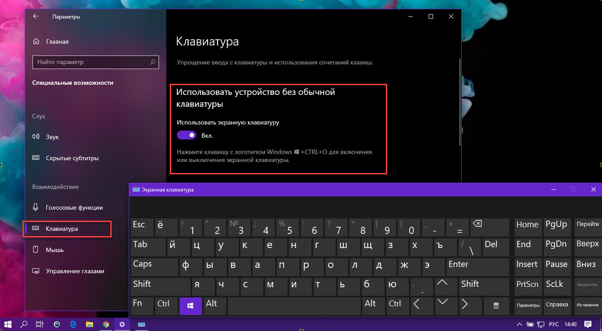Open the Windows Start menu
This screenshot has width=602, height=331.
pyautogui.click(x=8, y=324)
